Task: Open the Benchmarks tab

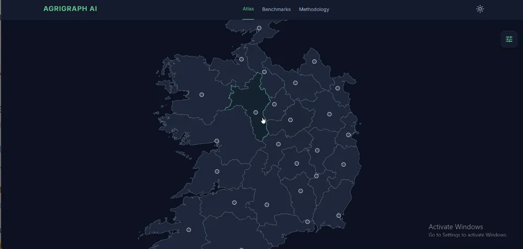Action: click(276, 9)
